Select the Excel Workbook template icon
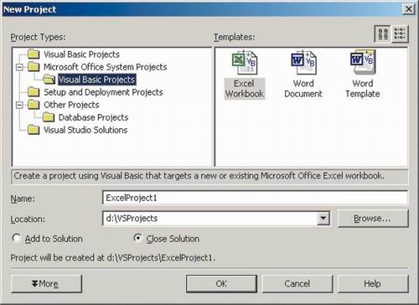 tap(245, 63)
